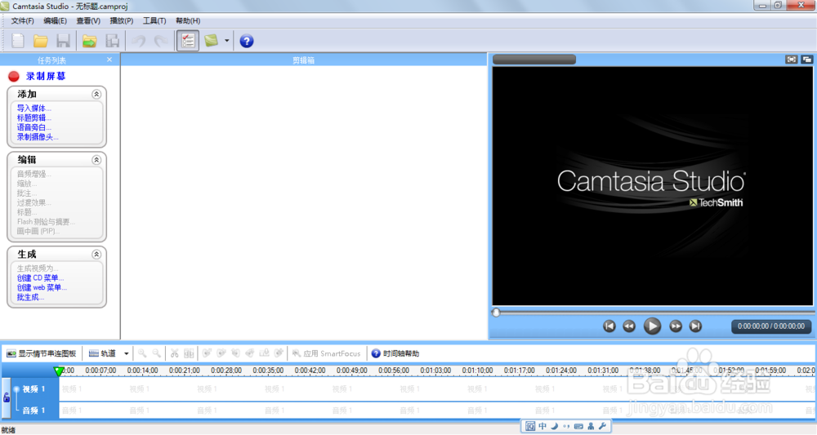Click the 剪辑箱 clip bin header
Screen dimensions: 817x435
[303, 60]
